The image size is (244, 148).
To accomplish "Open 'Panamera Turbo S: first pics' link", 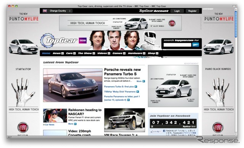I will click(119, 87).
